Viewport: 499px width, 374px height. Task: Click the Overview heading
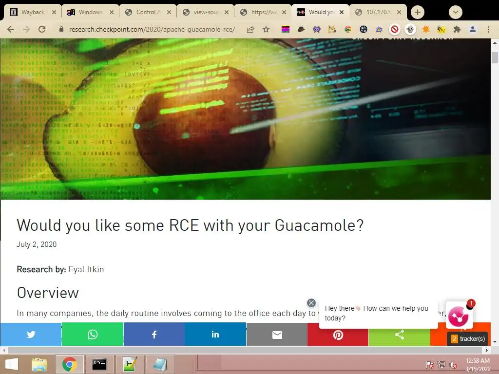[x=48, y=293]
